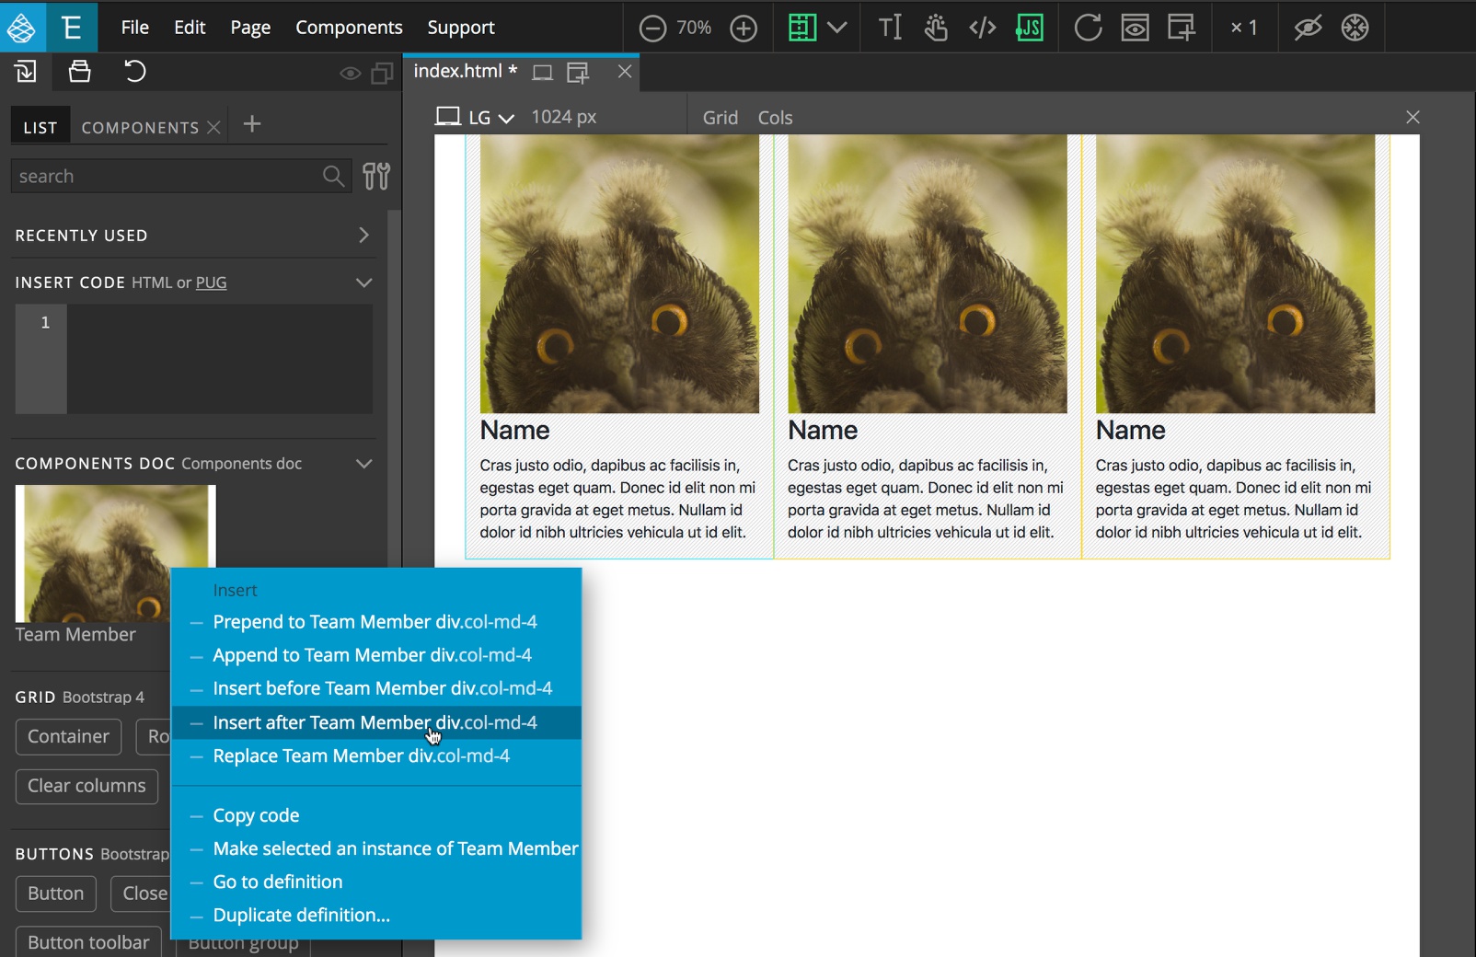
Task: Toggle the Cols helper option
Action: click(x=775, y=118)
